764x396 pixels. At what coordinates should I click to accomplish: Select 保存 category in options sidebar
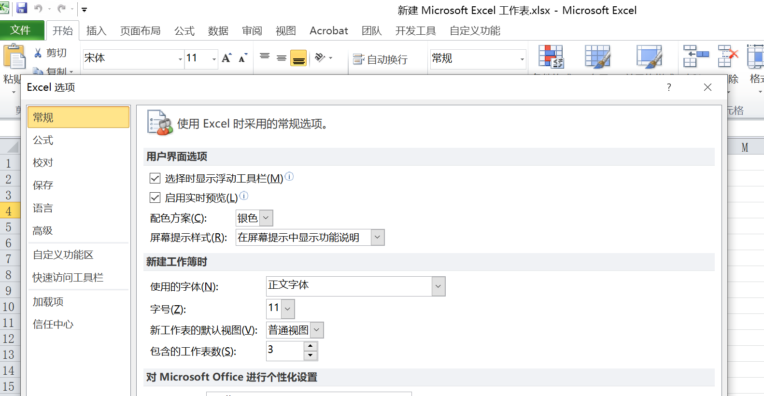[x=78, y=185]
